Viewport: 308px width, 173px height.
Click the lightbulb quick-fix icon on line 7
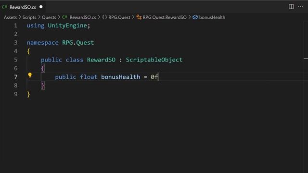30,75
